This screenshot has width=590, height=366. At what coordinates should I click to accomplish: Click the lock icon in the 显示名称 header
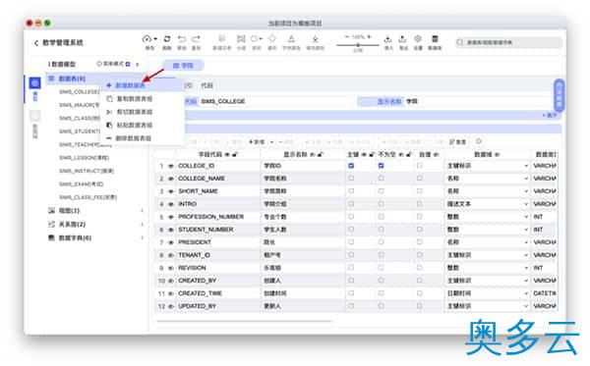321,154
